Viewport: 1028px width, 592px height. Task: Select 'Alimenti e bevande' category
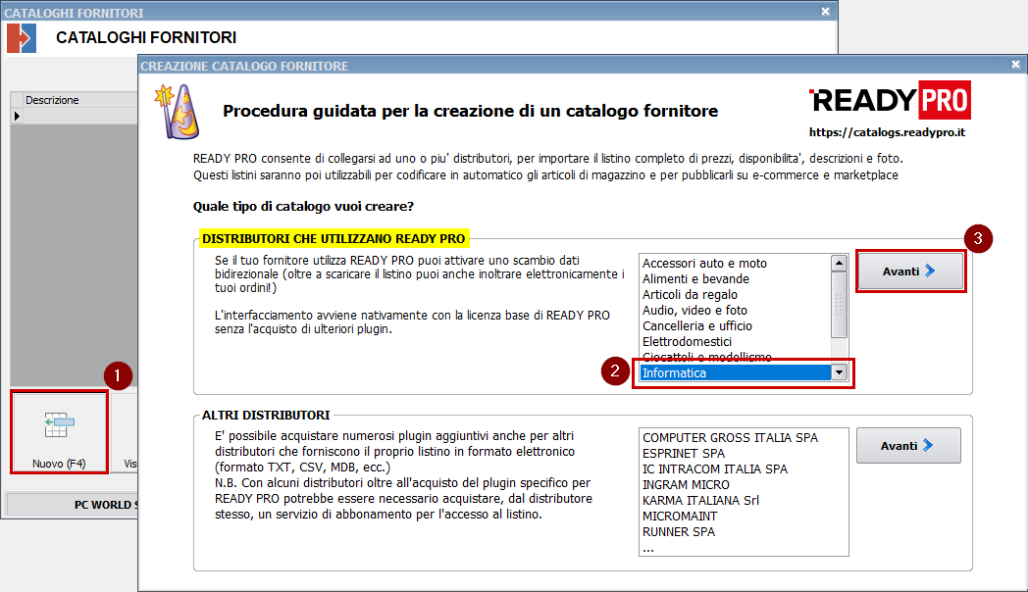(695, 279)
